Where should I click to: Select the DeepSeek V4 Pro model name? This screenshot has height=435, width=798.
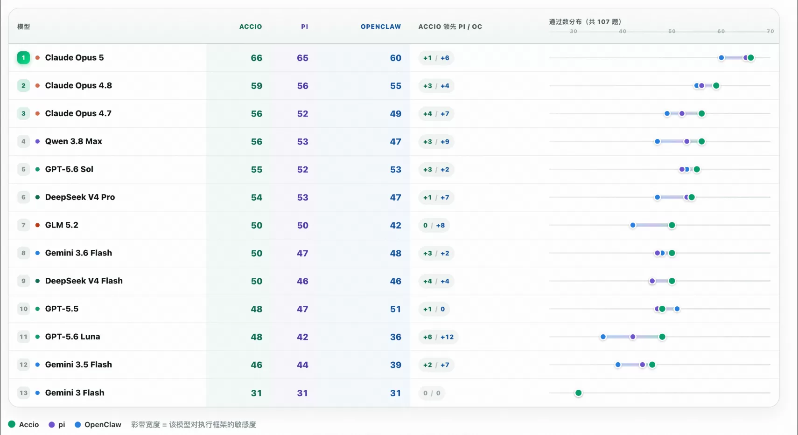80,197
